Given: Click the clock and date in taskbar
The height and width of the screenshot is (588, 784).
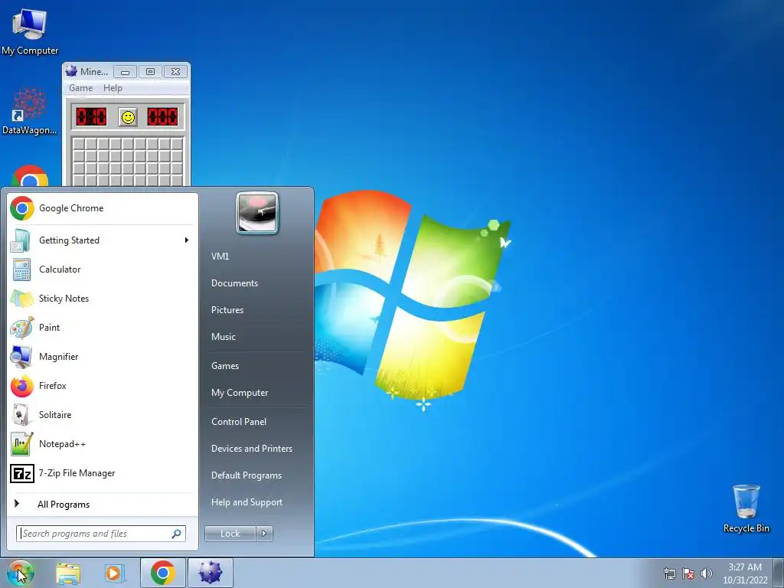Looking at the screenshot, I should [x=745, y=573].
